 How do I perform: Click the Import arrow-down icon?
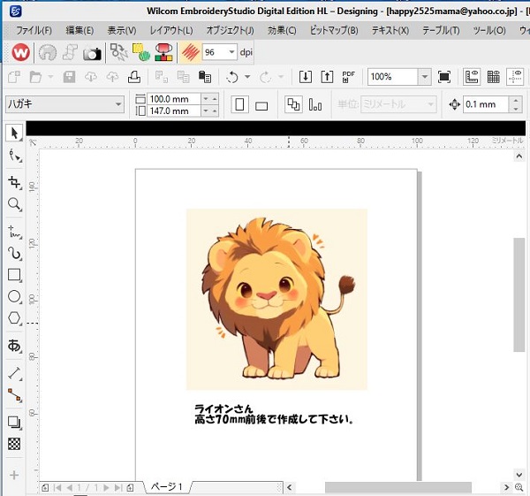click(x=306, y=77)
